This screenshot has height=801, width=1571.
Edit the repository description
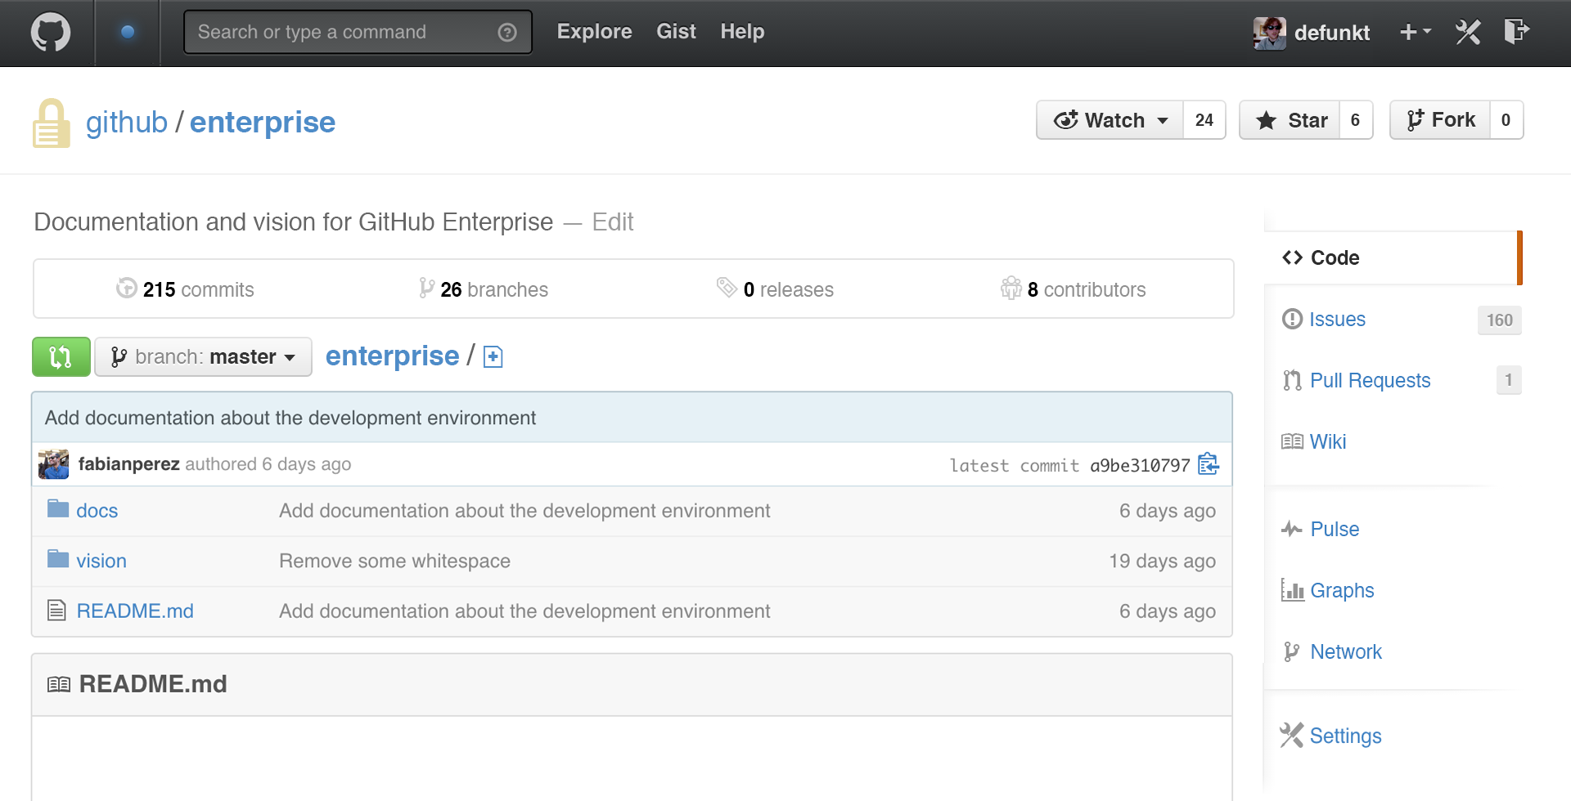click(613, 222)
